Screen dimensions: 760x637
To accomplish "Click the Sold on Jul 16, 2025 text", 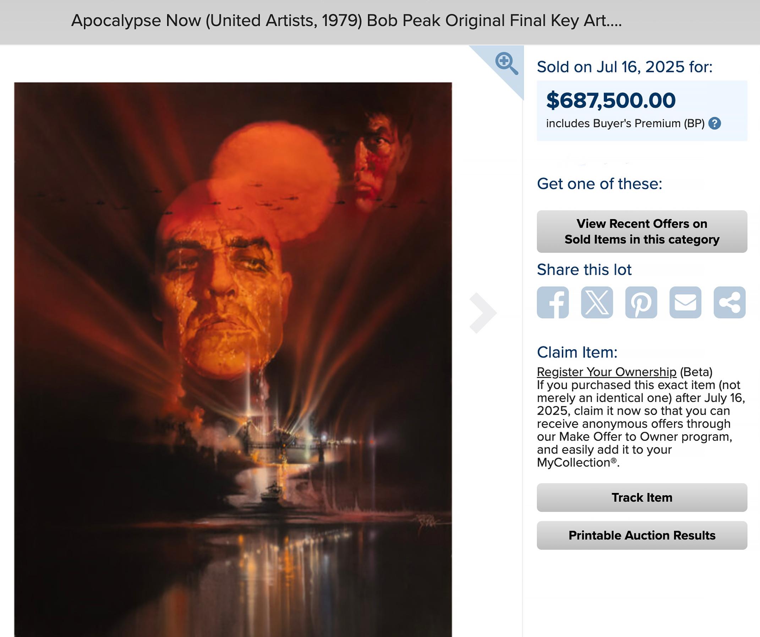I will click(x=625, y=67).
